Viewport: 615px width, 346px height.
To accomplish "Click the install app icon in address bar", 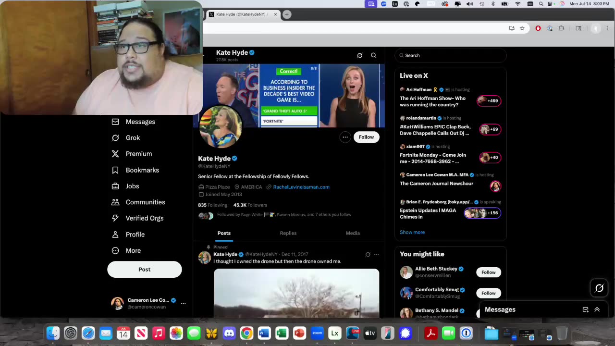I will pos(512,28).
